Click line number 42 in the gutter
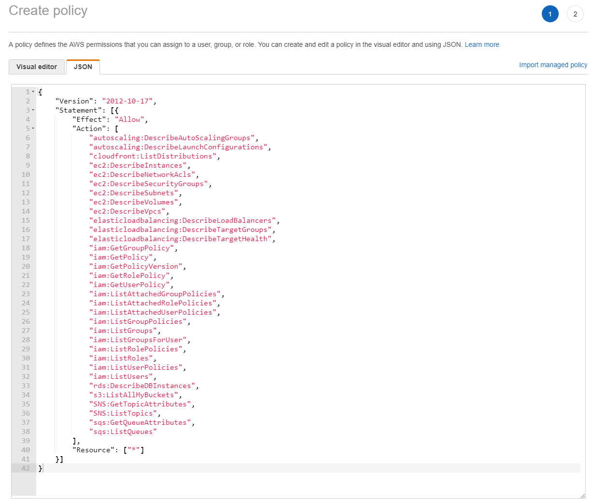 click(x=25, y=468)
